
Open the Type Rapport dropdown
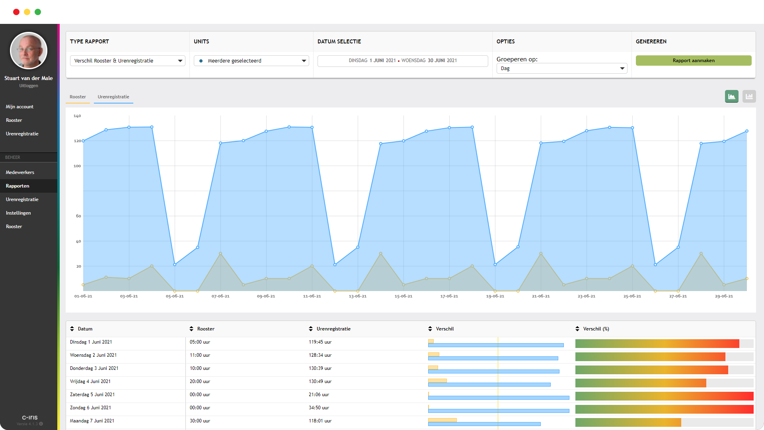click(128, 61)
